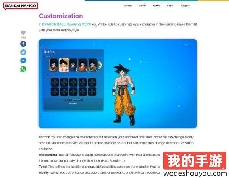This screenshot has width=229, height=178.
Task: Open the Games menu
Action: pos(128,6)
